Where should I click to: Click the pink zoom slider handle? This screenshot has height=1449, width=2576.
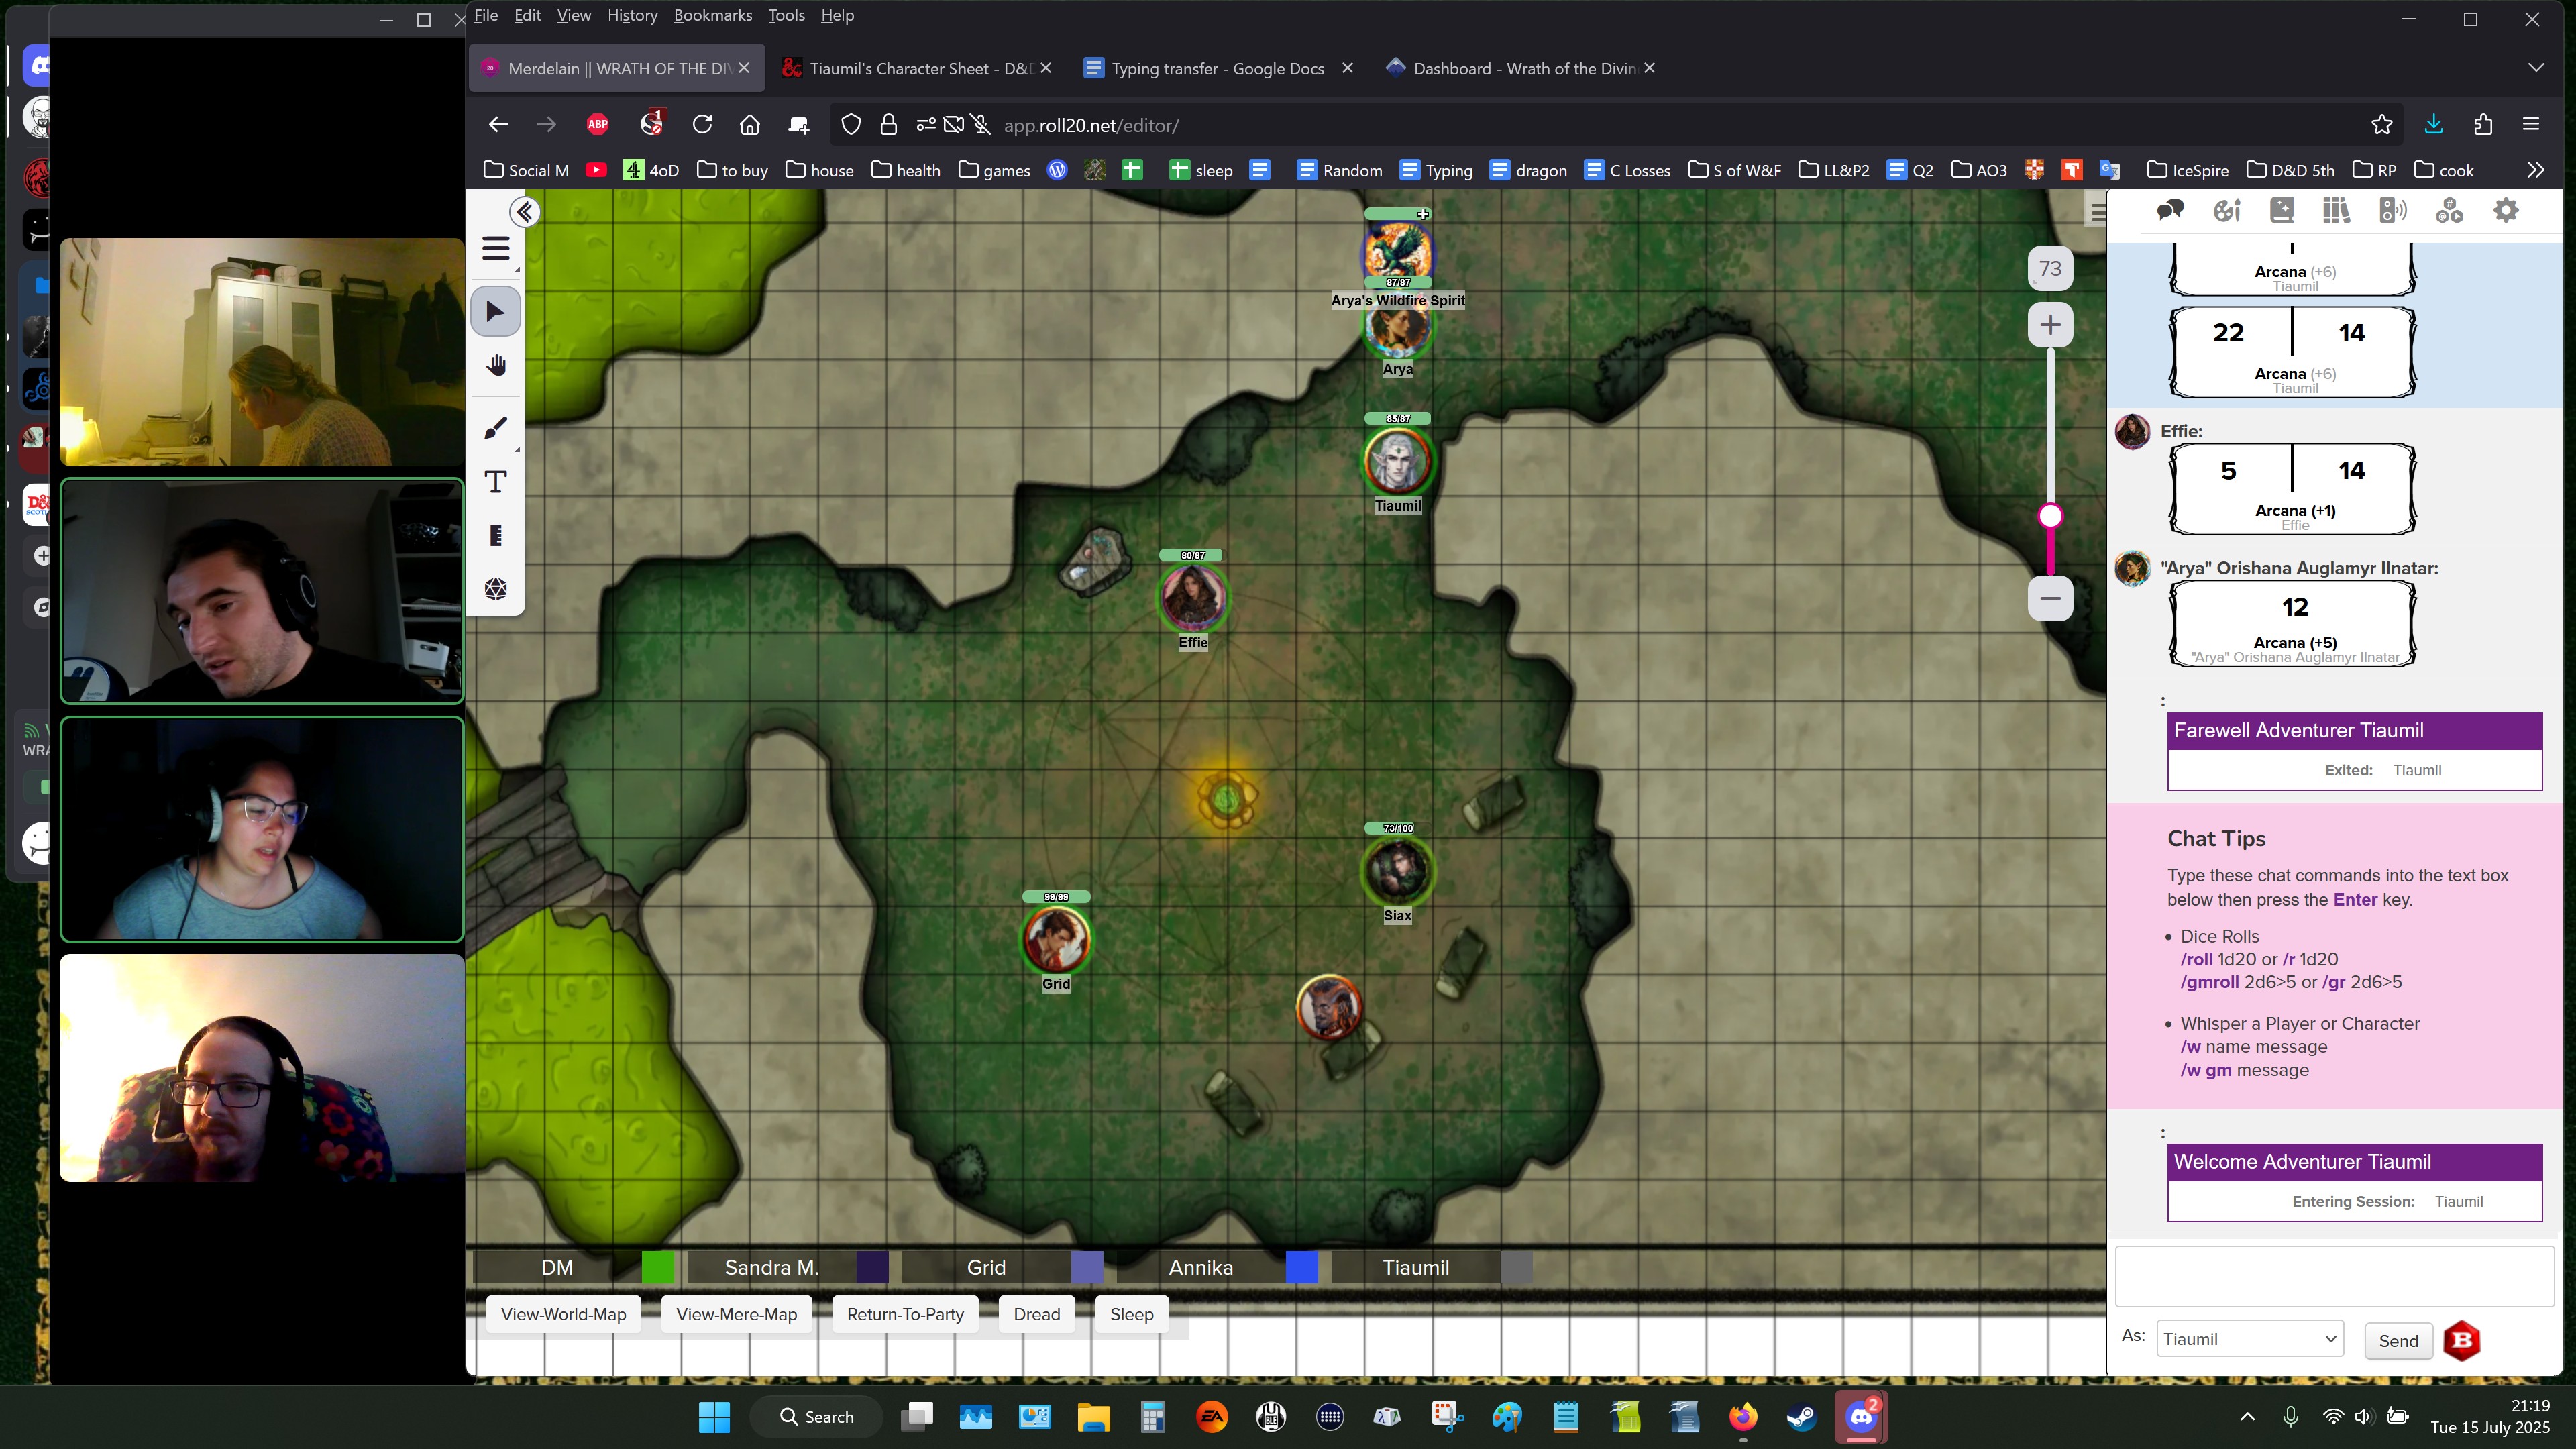2050,516
